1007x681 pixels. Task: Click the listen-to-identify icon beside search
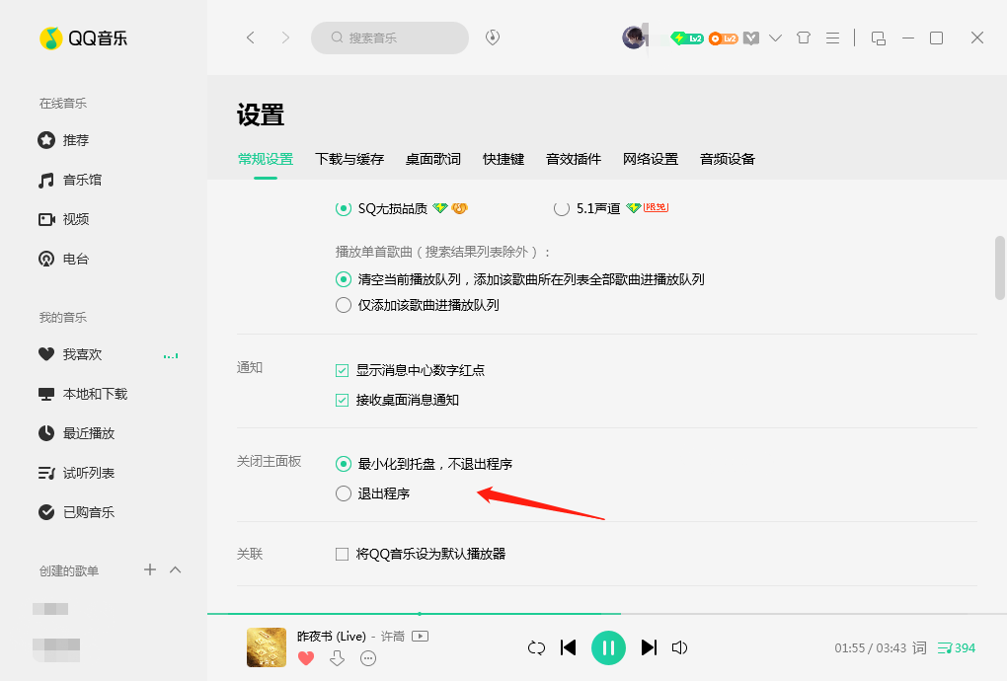click(493, 38)
